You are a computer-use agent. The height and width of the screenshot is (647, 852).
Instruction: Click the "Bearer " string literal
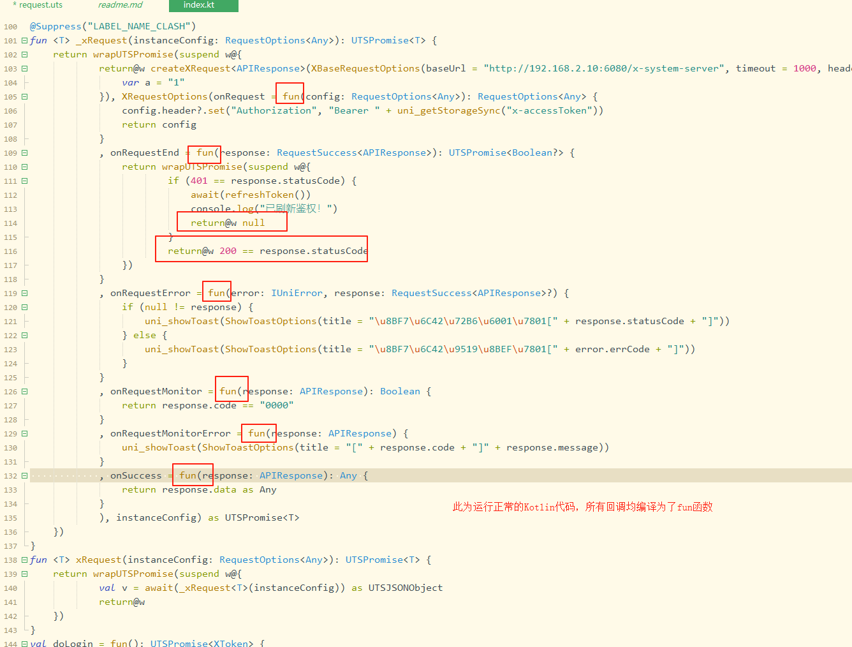pyautogui.click(x=354, y=110)
